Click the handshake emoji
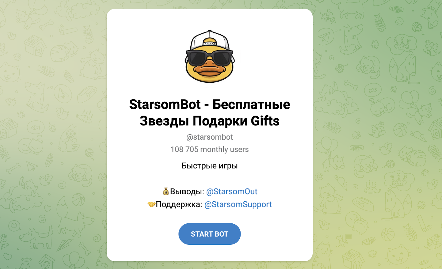This screenshot has height=269, width=442. [151, 204]
